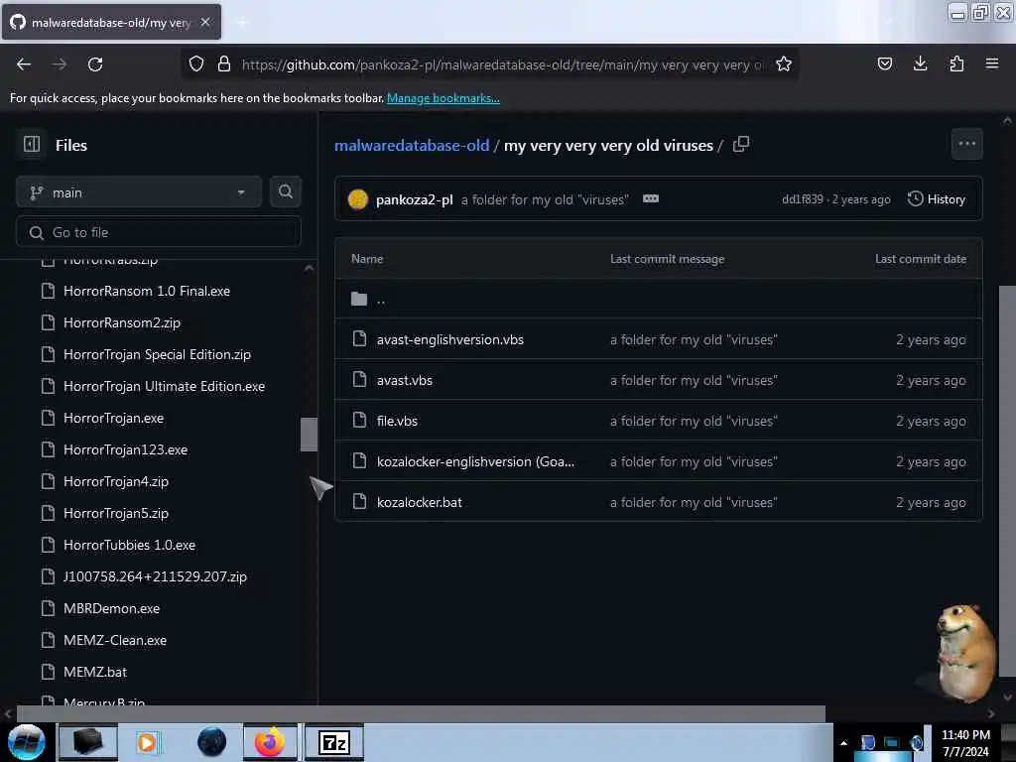Click the parent directory folder icon
The width and height of the screenshot is (1016, 762).
(359, 299)
